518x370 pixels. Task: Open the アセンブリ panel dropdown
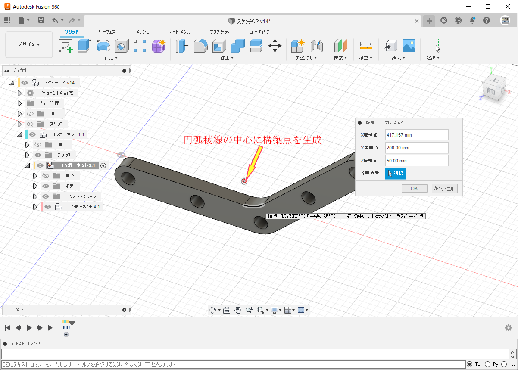pos(306,58)
